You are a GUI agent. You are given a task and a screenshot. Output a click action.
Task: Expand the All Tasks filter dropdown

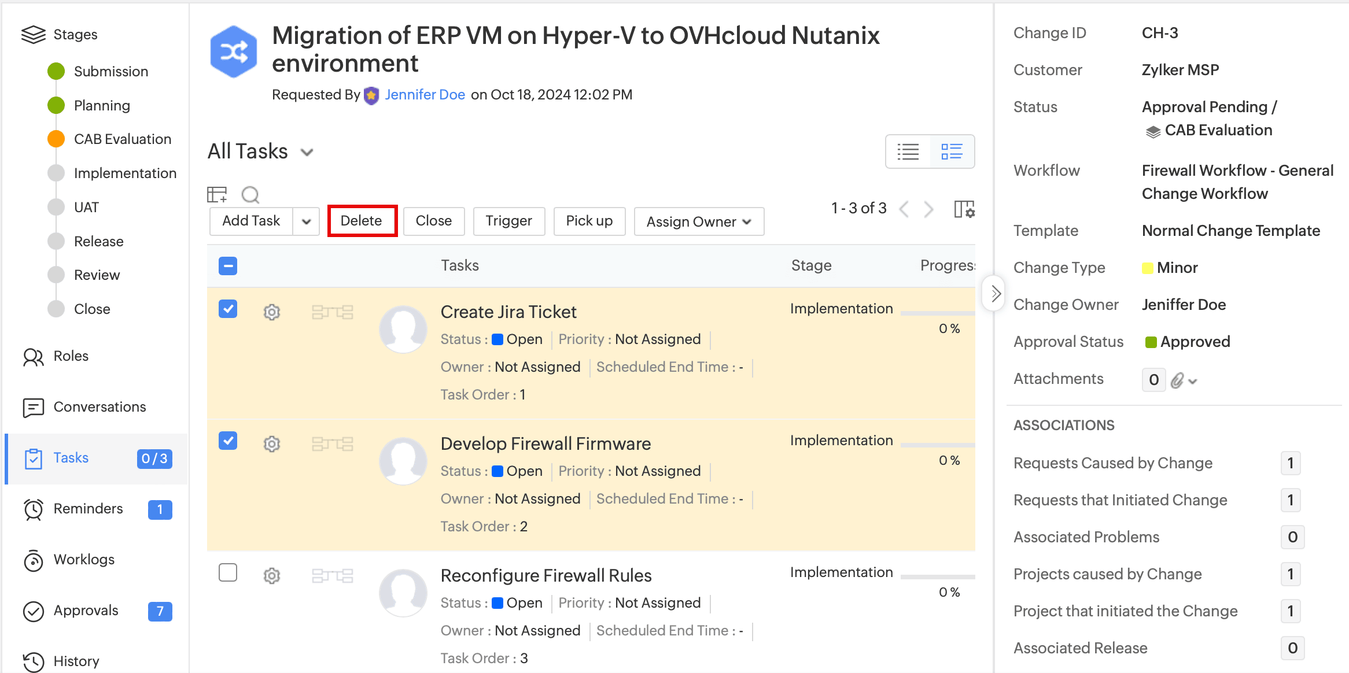[307, 153]
